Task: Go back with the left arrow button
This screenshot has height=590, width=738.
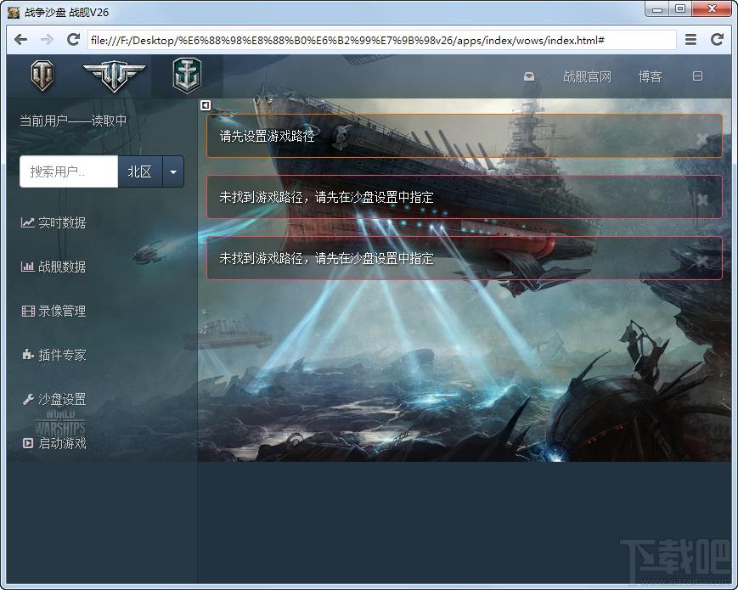Action: point(20,40)
